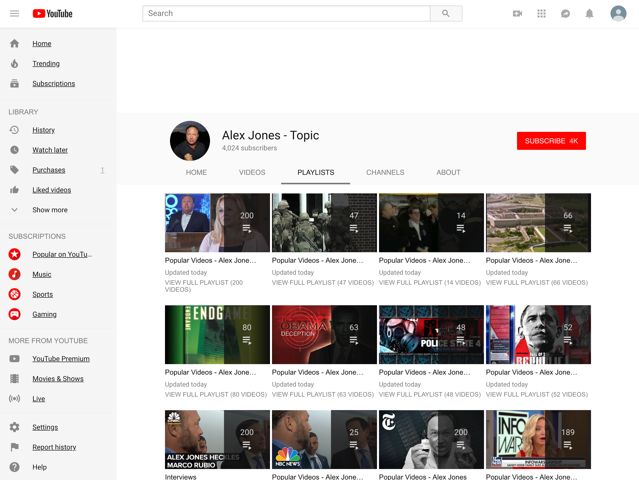Open the YouTube apps grid icon
The width and height of the screenshot is (639, 480).
[x=541, y=13]
